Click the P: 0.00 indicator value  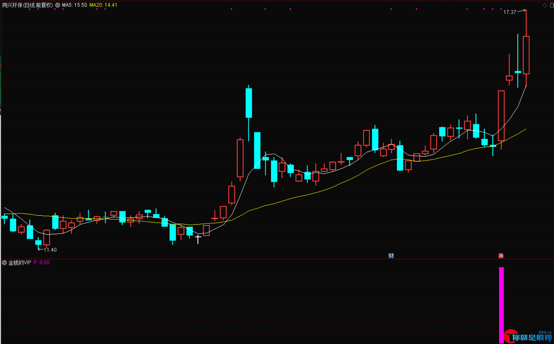42,263
